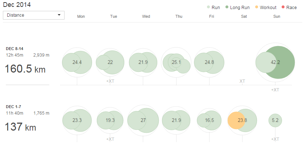The width and height of the screenshot is (307, 148).
Task: Open the Distance metric dropdown
Action: [x=33, y=15]
